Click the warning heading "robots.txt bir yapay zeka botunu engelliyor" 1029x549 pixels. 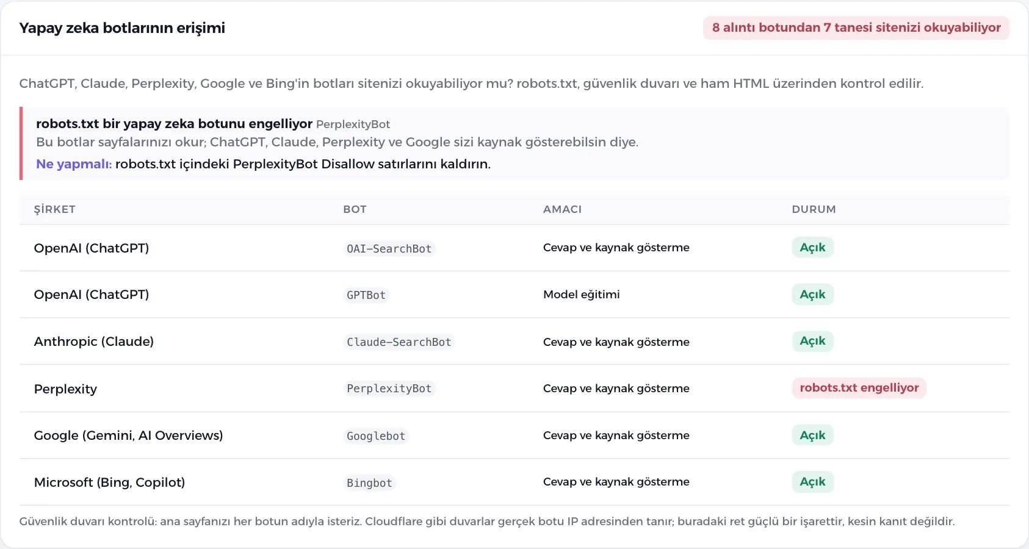coord(174,124)
